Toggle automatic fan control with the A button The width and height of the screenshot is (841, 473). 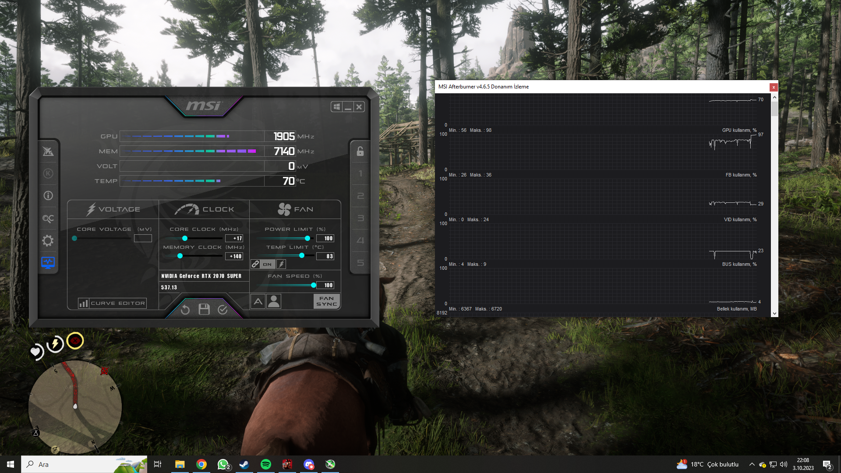[258, 301]
